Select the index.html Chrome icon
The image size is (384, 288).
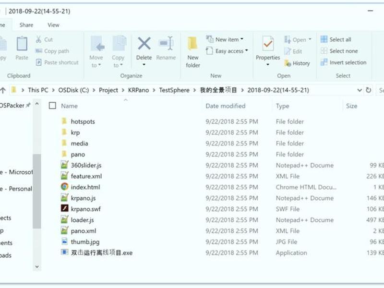tap(64, 187)
